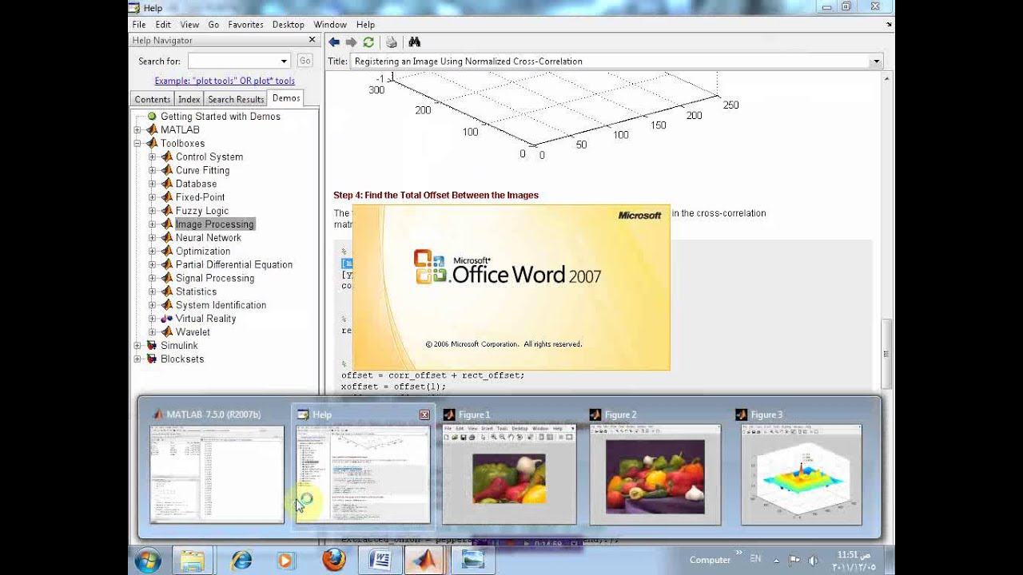Expand the Database toolbox node

tap(152, 184)
